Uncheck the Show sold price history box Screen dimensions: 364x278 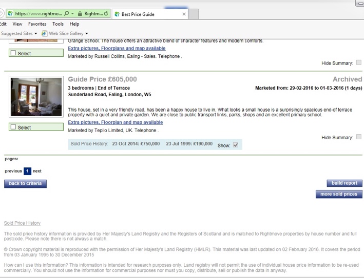tap(236, 145)
